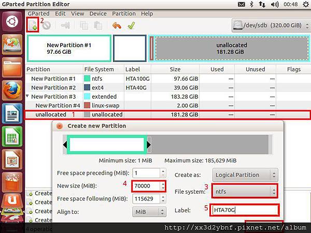The height and width of the screenshot is (233, 311).
Task: Open the Help menu
Action: (147, 13)
